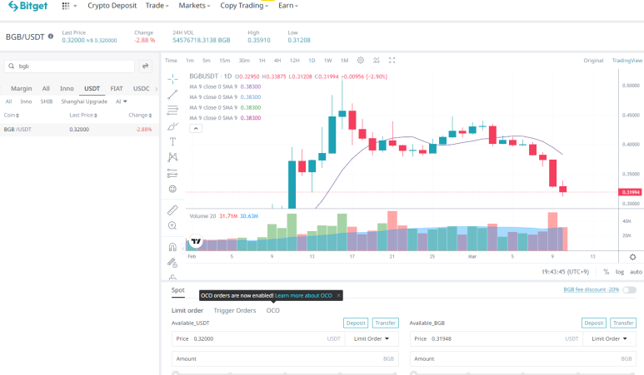The image size is (644, 375).
Task: Select the USDT market tab
Action: pyautogui.click(x=92, y=88)
